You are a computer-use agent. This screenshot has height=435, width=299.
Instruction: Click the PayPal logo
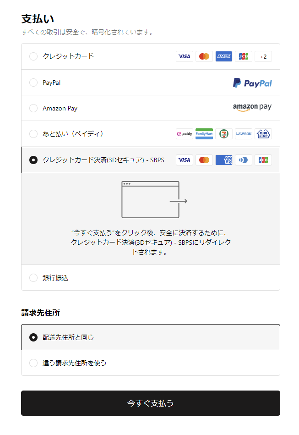click(x=252, y=83)
